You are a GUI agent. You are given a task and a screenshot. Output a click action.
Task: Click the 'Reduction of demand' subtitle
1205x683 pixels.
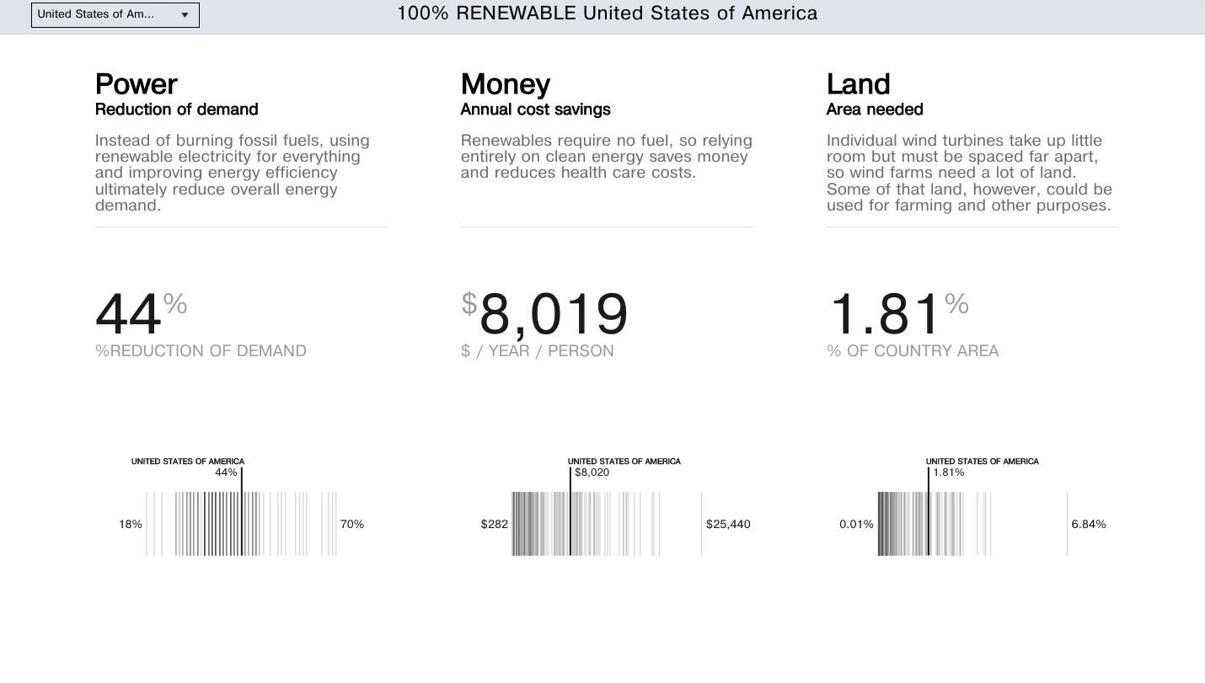pyautogui.click(x=177, y=109)
